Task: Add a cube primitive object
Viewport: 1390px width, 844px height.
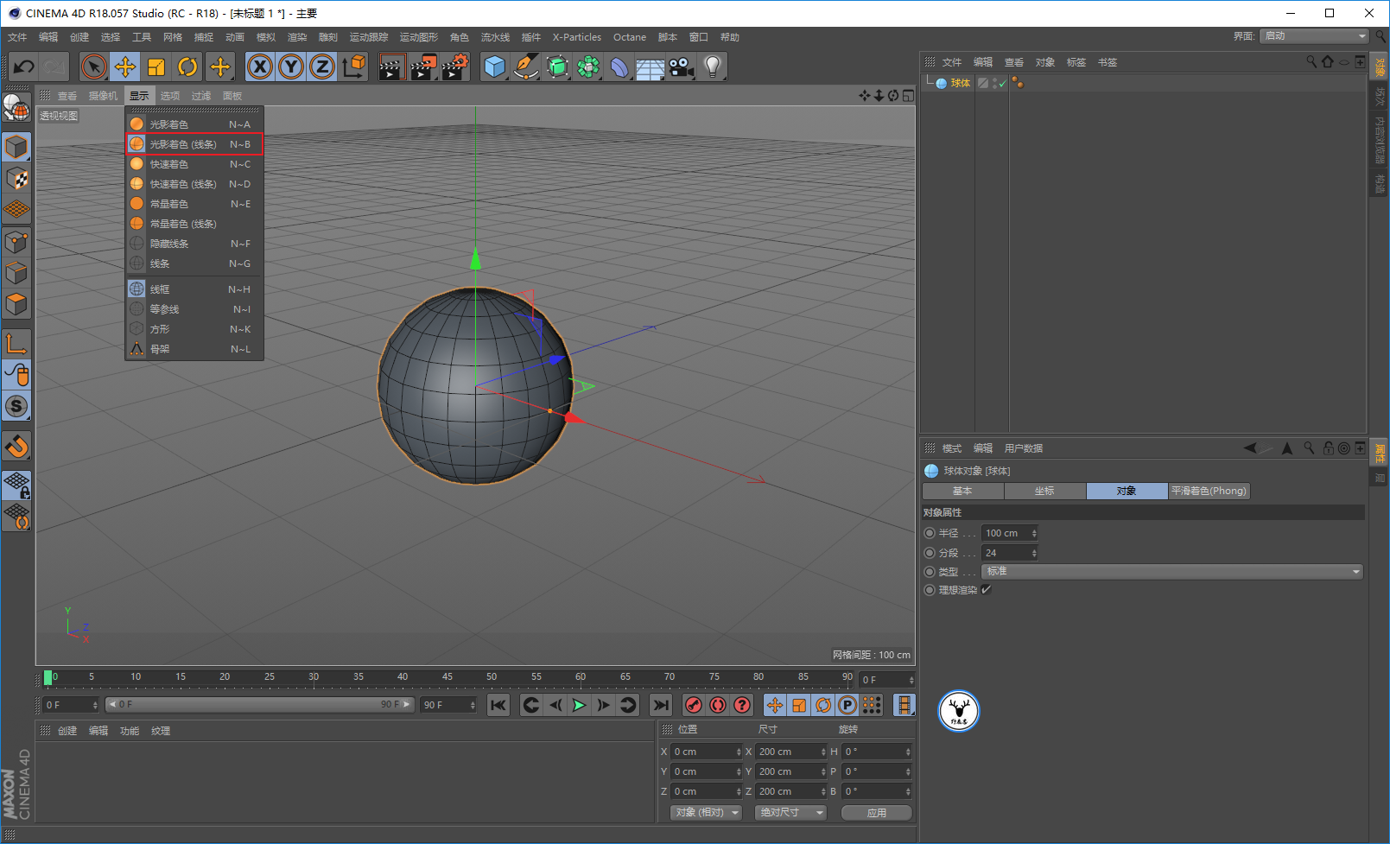Action: coord(495,67)
